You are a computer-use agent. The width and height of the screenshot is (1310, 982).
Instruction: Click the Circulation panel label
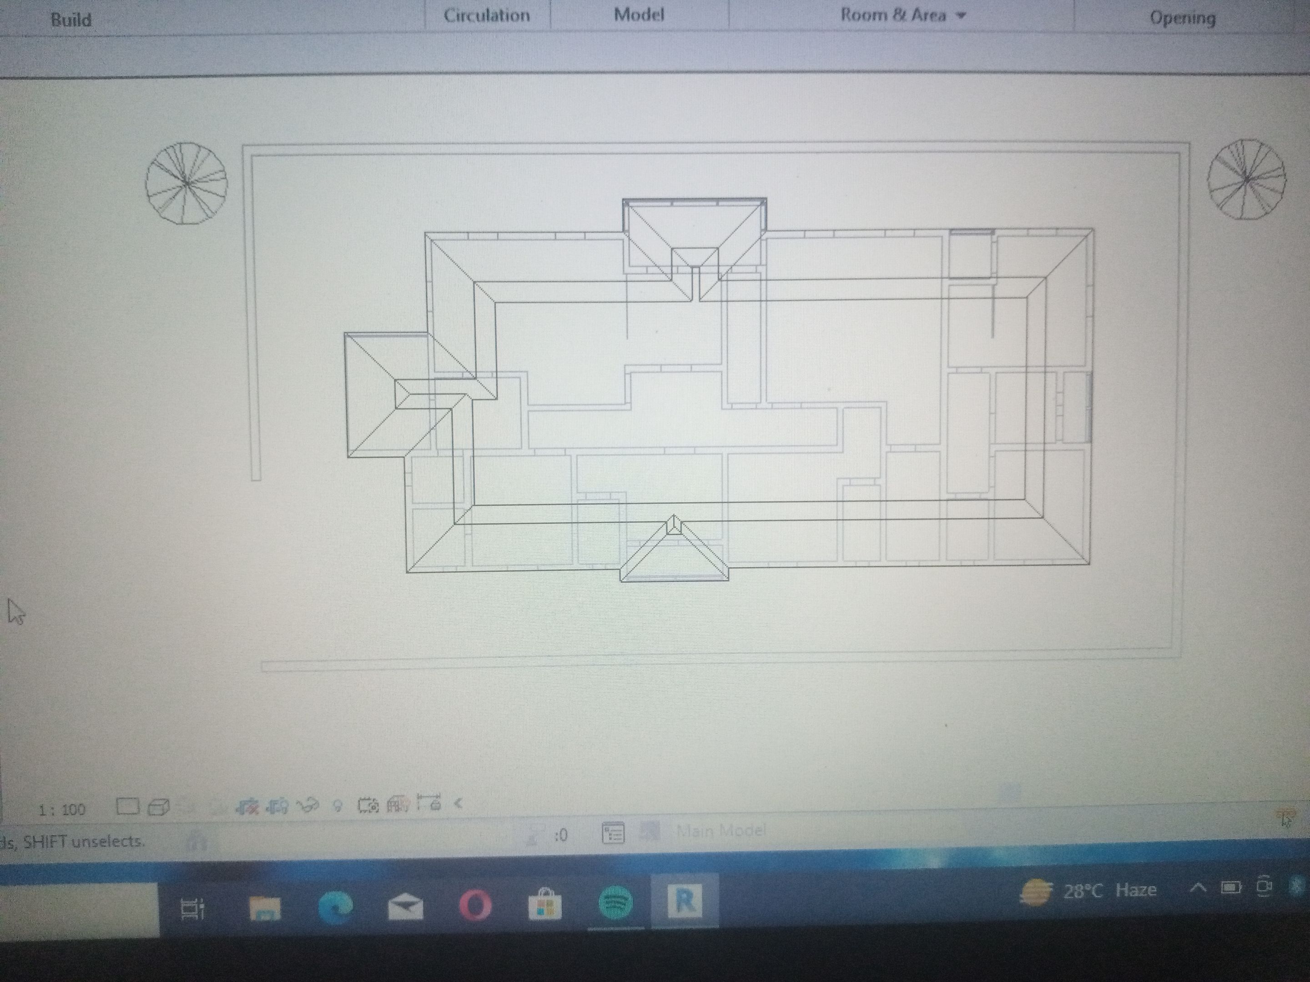486,15
